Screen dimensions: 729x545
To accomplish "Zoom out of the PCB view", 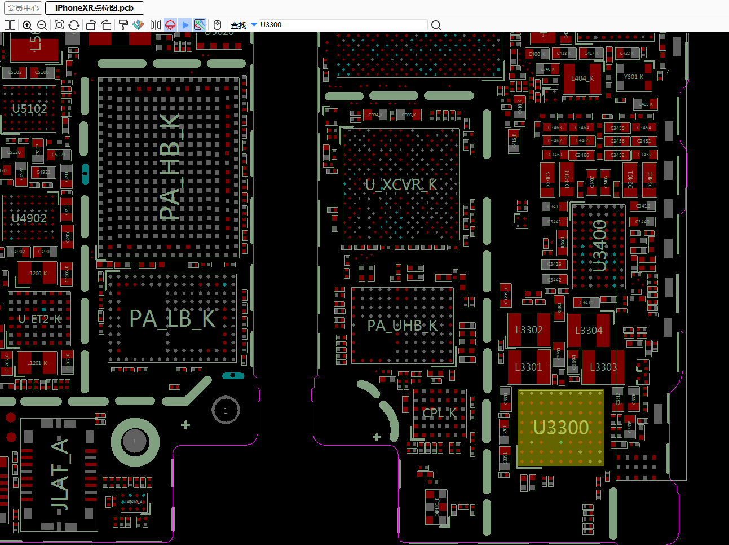I will pyautogui.click(x=42, y=25).
